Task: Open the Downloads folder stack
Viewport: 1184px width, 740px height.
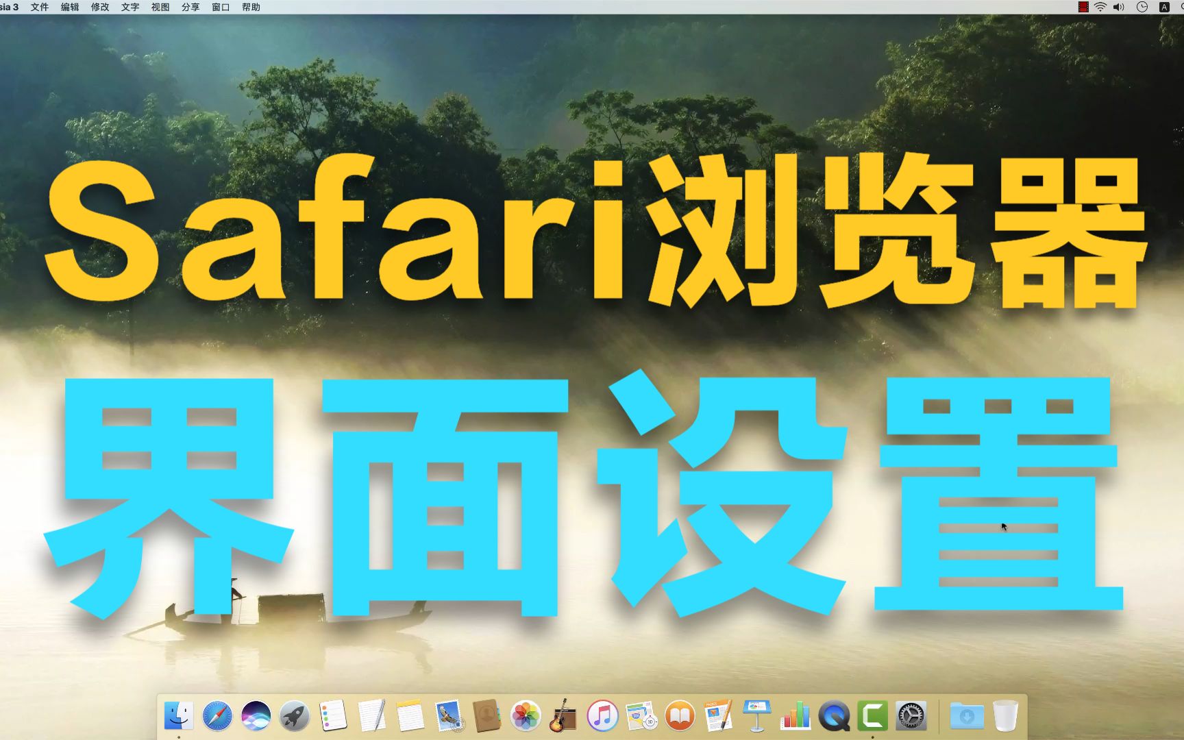Action: point(967,716)
